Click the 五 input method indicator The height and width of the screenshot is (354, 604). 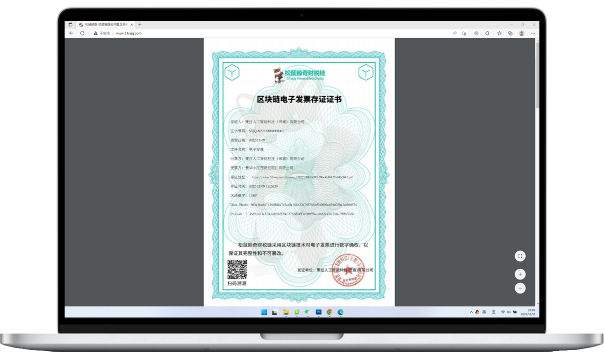493,312
